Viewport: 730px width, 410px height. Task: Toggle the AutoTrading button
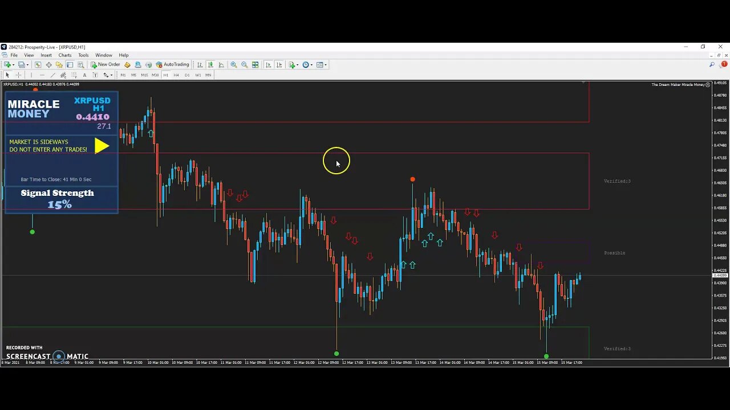pyautogui.click(x=172, y=64)
